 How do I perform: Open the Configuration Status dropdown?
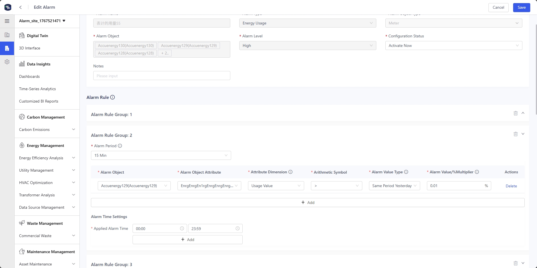453,46
